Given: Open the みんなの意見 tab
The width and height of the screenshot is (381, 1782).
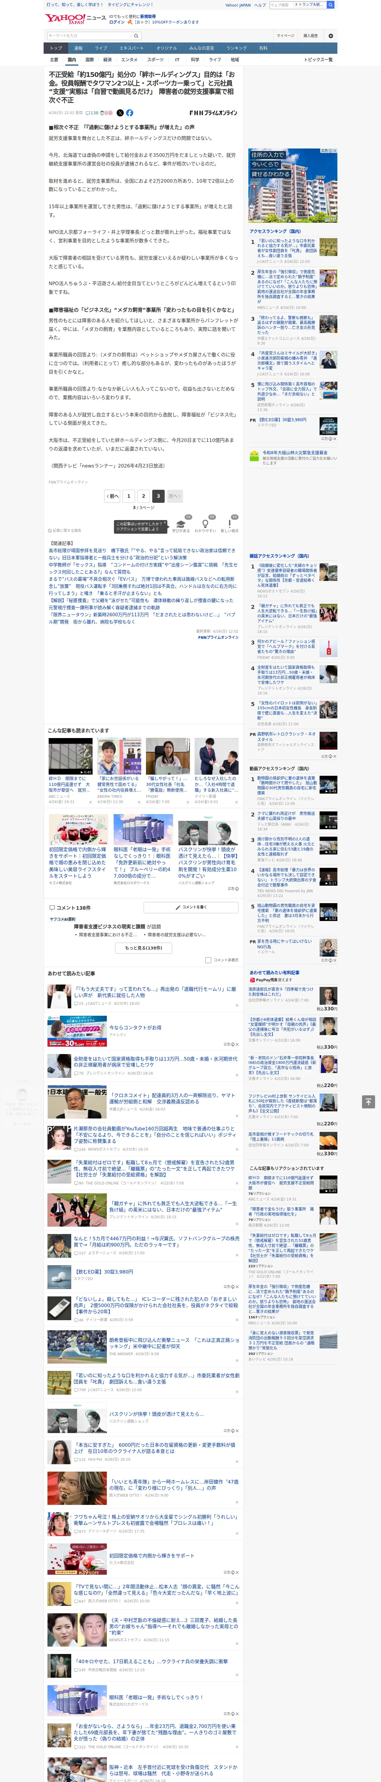Looking at the screenshot, I should click(x=202, y=48).
